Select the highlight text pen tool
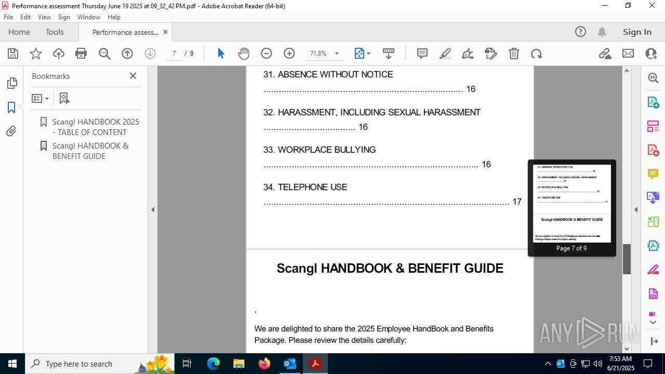This screenshot has height=374, width=665. (445, 54)
